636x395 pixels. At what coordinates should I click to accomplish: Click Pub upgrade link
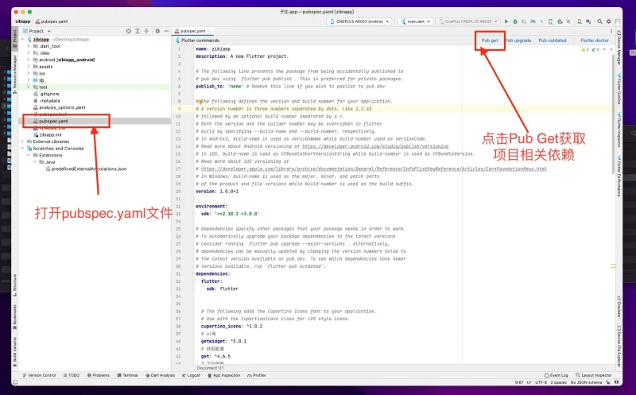click(518, 41)
